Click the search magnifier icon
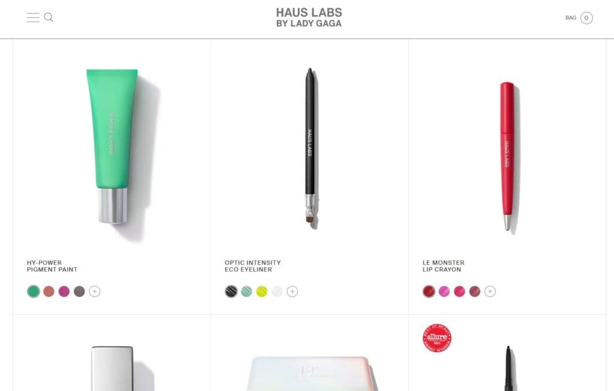The height and width of the screenshot is (391, 614). point(49,17)
